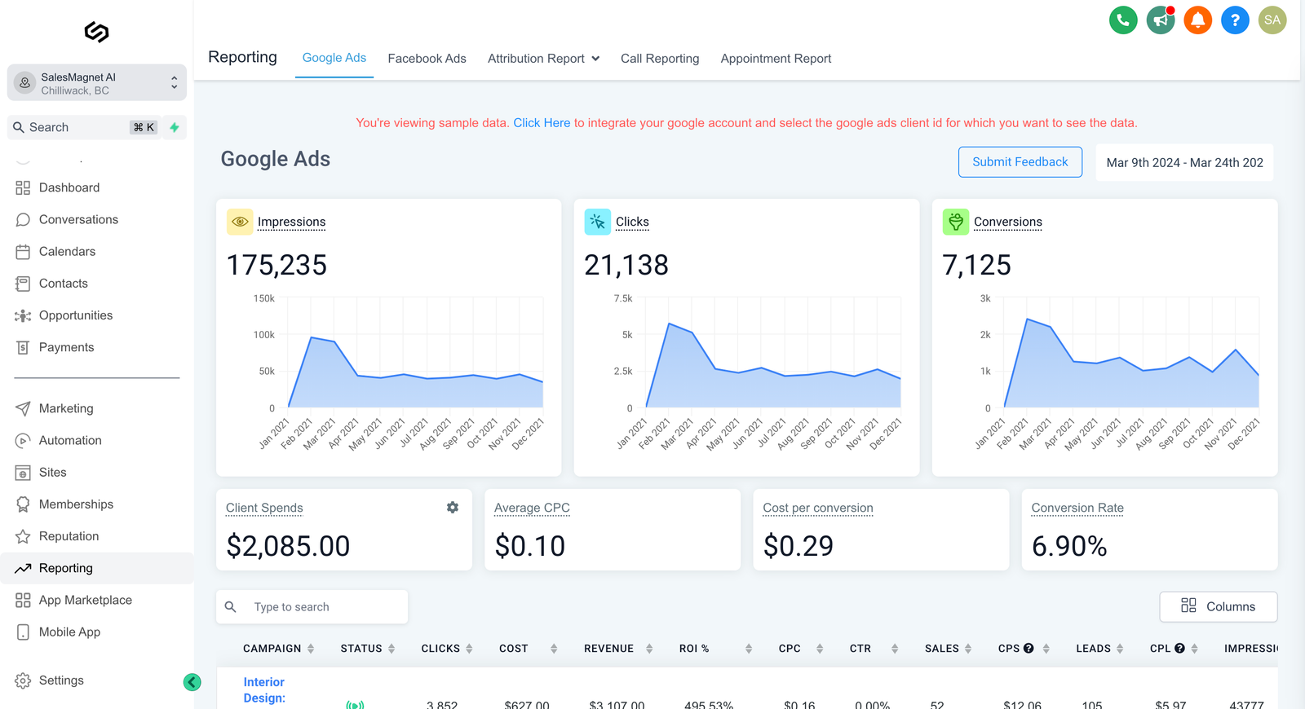Open the SalesMagnet AI account switcher
Viewport: 1305px width, 709px height.
click(97, 83)
